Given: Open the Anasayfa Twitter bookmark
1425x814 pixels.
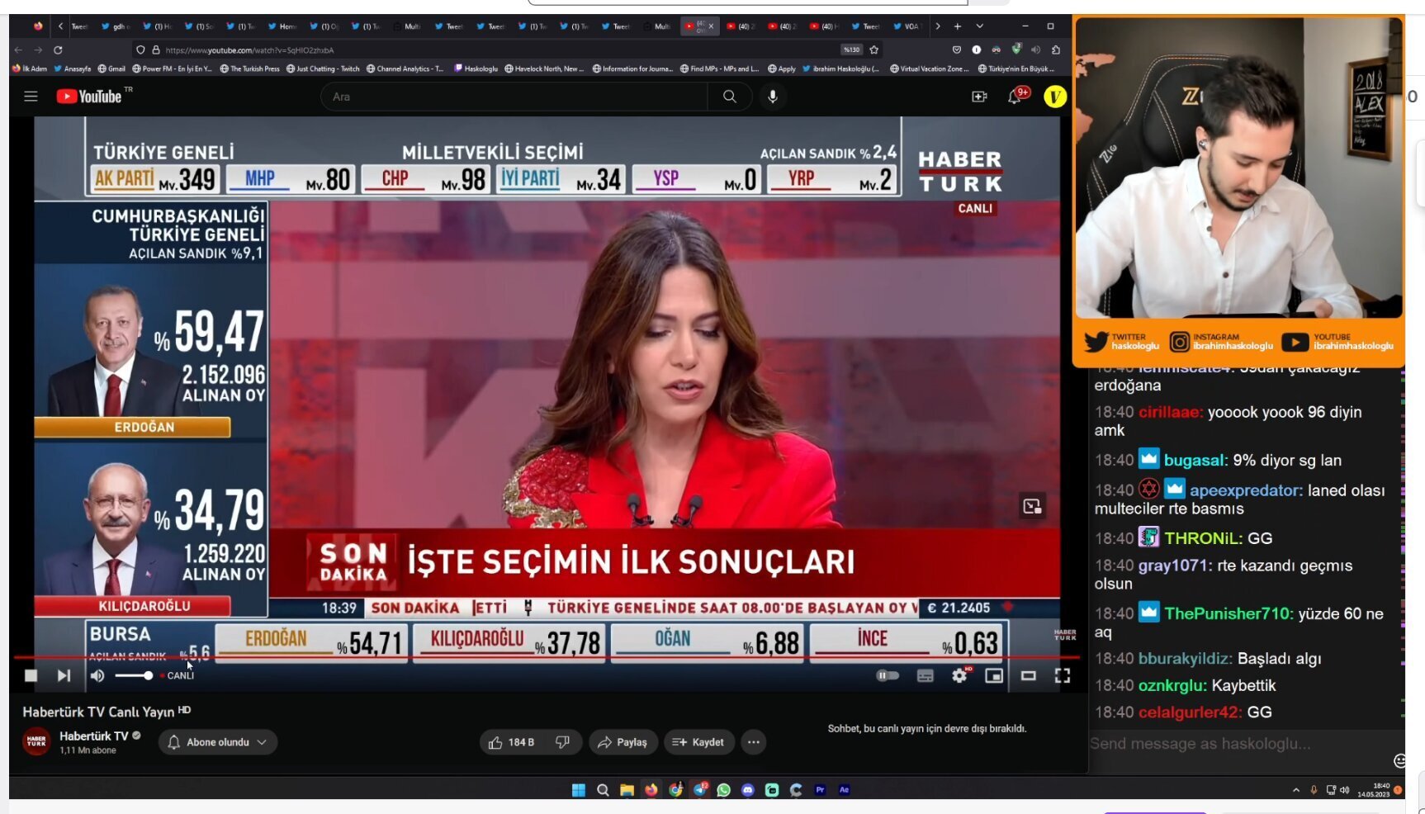Looking at the screenshot, I should tap(73, 69).
